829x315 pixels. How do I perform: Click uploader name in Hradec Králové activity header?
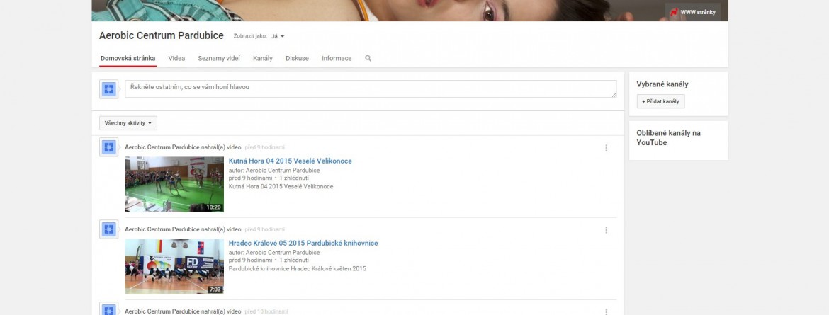click(162, 229)
